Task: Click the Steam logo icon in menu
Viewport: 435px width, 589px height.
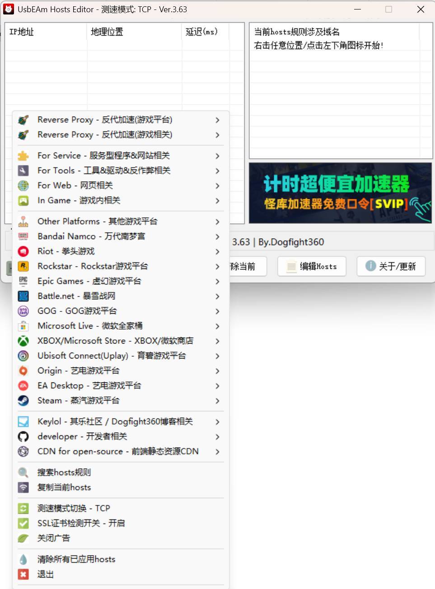Action: (23, 401)
